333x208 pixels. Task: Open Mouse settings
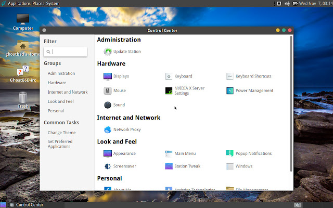pyautogui.click(x=114, y=90)
